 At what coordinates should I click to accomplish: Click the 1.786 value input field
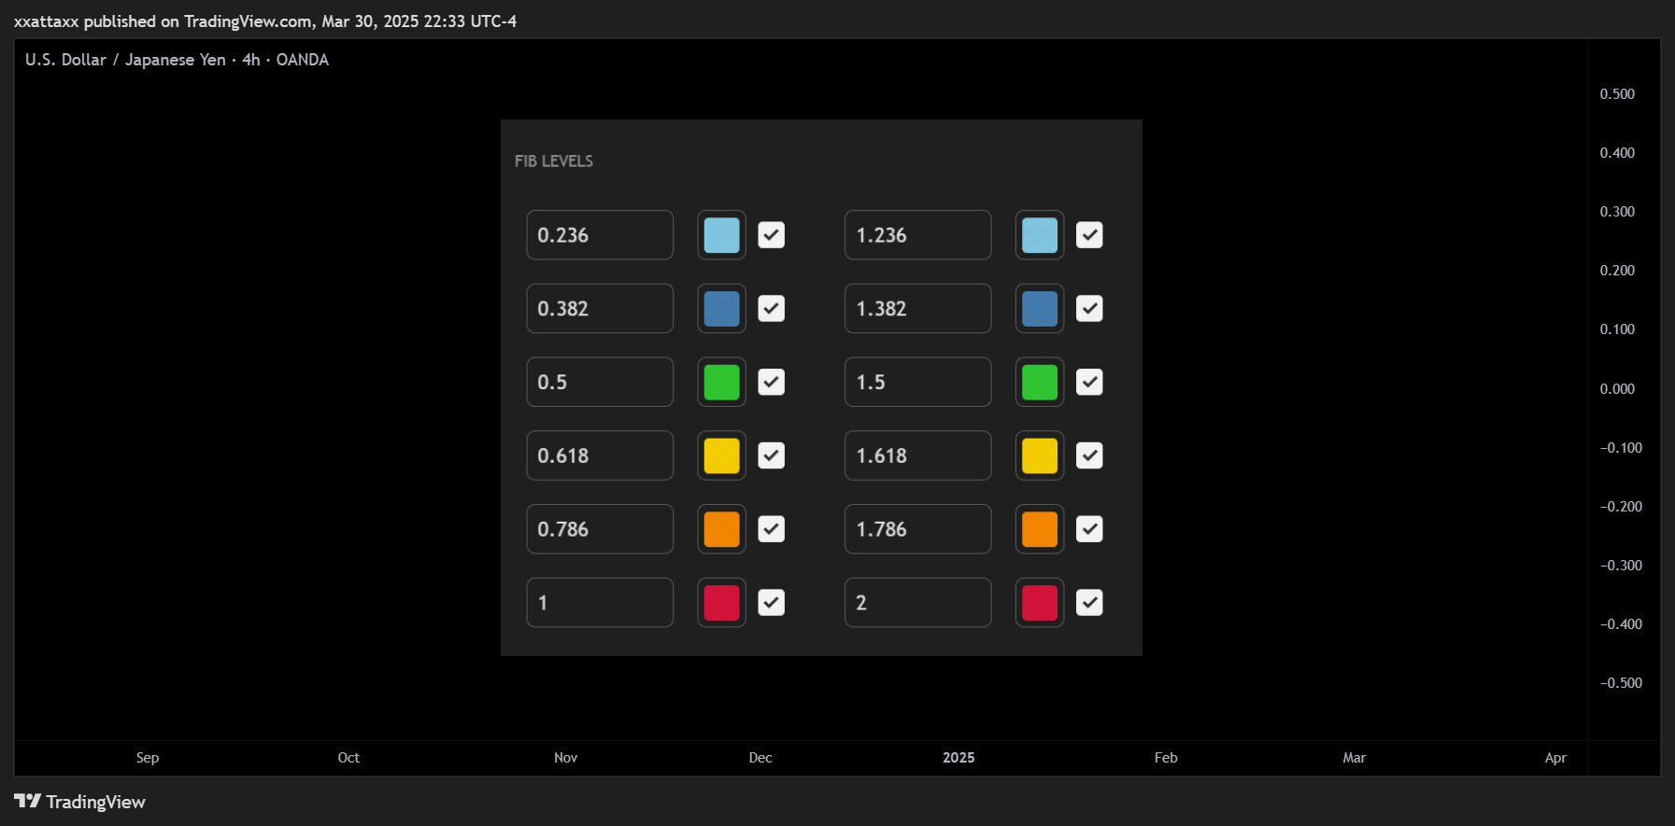[x=918, y=529]
